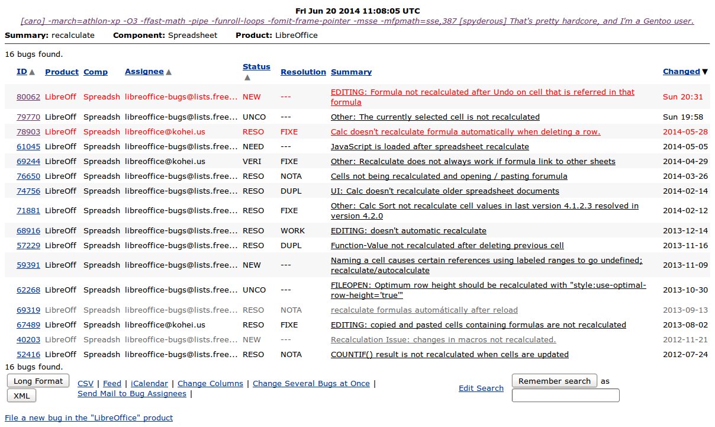
Task: Open bug ID 57229
Action: (x=28, y=245)
